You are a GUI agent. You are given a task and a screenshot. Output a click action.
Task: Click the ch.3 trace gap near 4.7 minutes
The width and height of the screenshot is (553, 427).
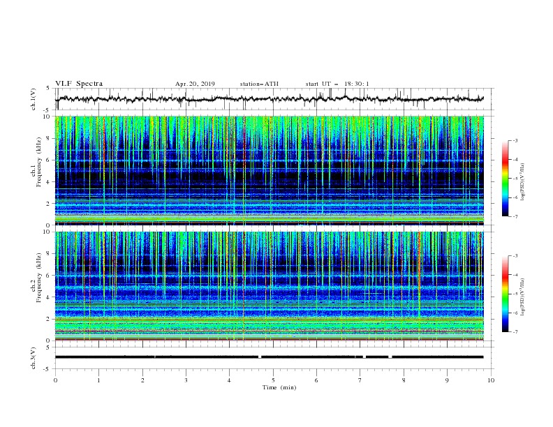pyautogui.click(x=260, y=357)
